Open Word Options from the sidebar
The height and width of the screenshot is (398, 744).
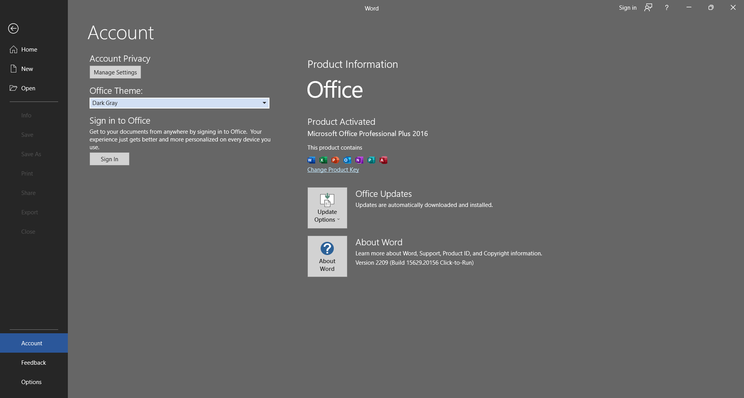click(x=34, y=382)
